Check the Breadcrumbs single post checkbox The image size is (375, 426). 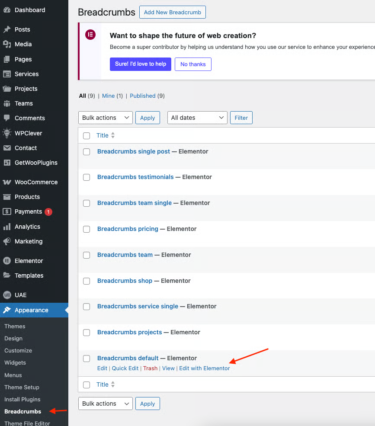(x=87, y=152)
